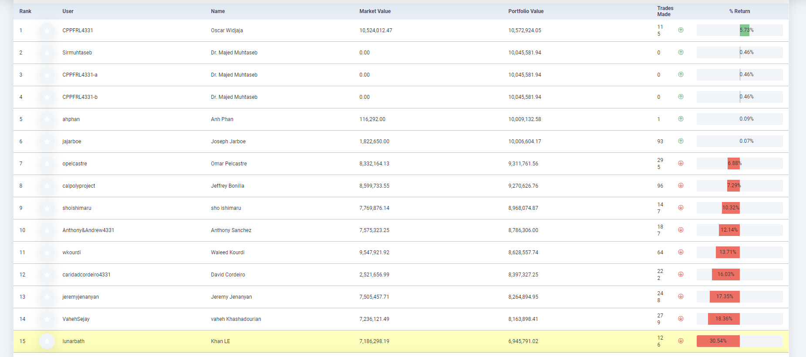The width and height of the screenshot is (806, 357).
Task: Click portfolio value 10,006,604.17
Action: [525, 141]
